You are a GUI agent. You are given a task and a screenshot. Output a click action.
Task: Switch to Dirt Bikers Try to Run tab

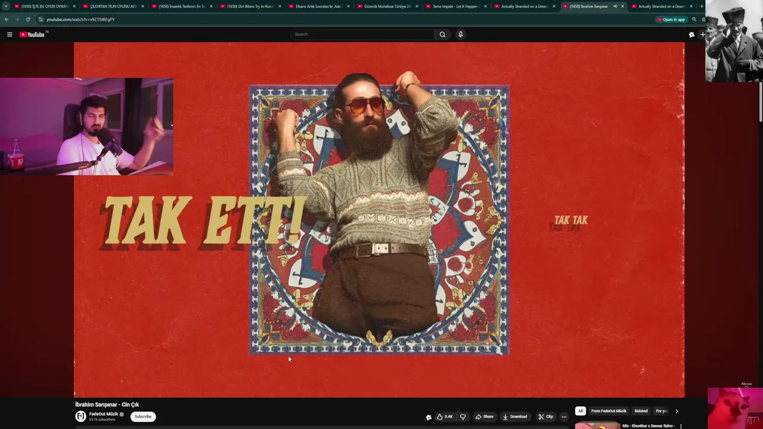pos(250,7)
